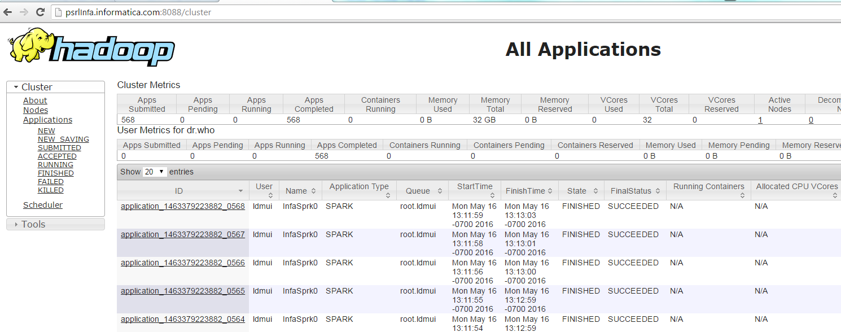Open the Nodes page link
841x332 pixels.
(x=36, y=110)
